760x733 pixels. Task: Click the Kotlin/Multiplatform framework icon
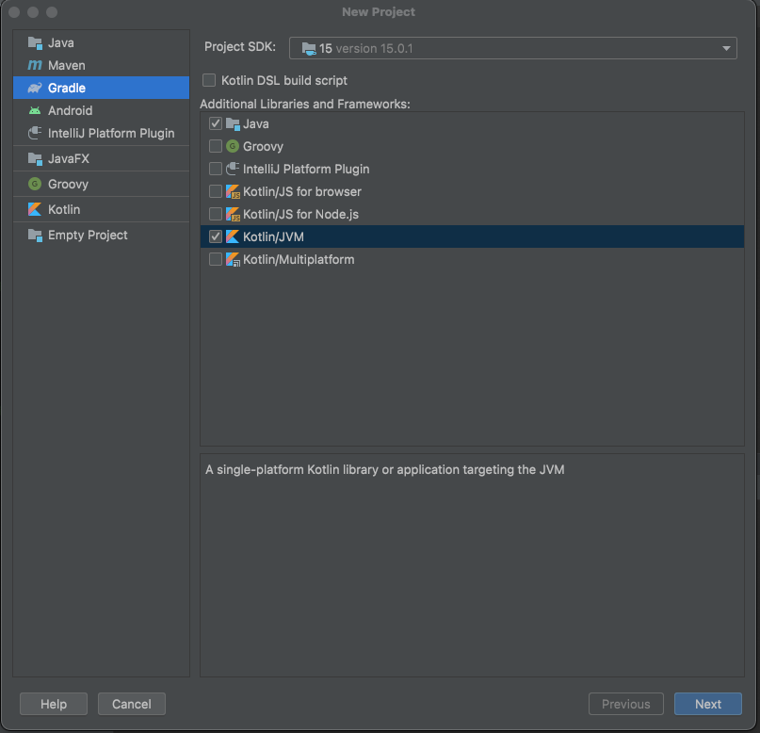pyautogui.click(x=233, y=260)
